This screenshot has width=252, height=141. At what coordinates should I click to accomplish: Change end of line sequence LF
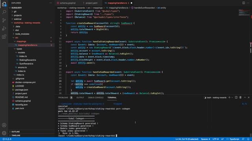[222, 139]
